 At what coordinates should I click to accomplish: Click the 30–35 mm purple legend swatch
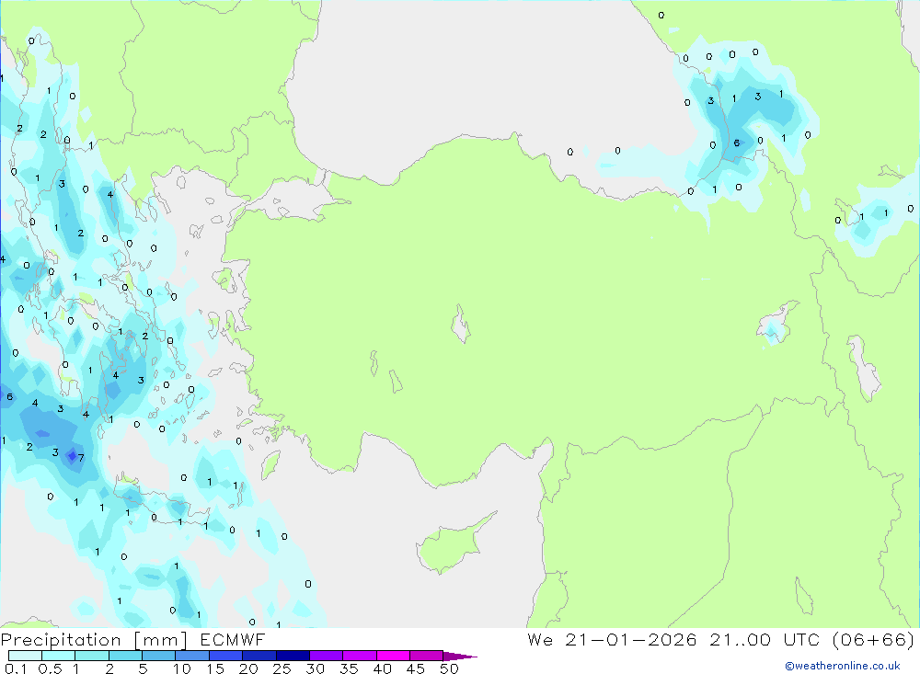(326, 656)
